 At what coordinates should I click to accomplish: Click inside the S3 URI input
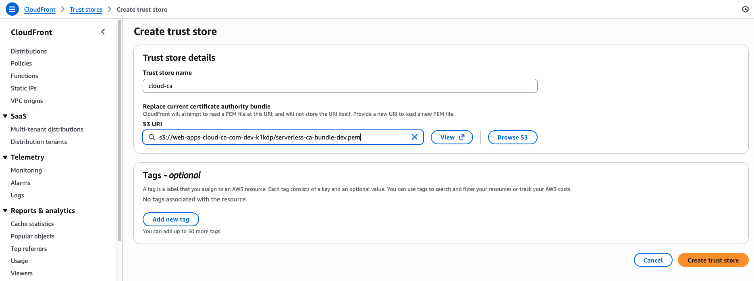pyautogui.click(x=283, y=137)
